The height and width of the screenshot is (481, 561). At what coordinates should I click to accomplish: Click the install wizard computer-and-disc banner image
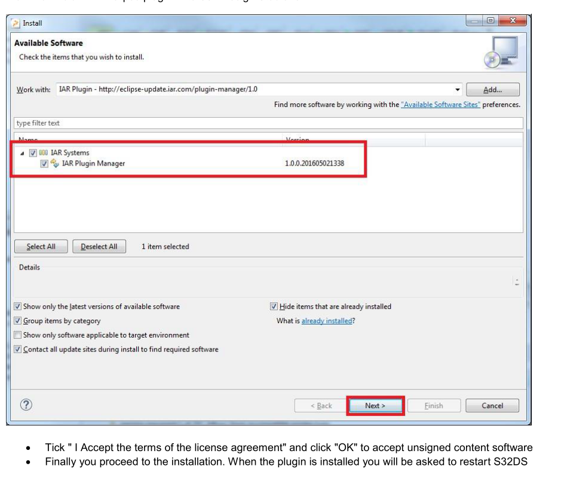(x=501, y=53)
